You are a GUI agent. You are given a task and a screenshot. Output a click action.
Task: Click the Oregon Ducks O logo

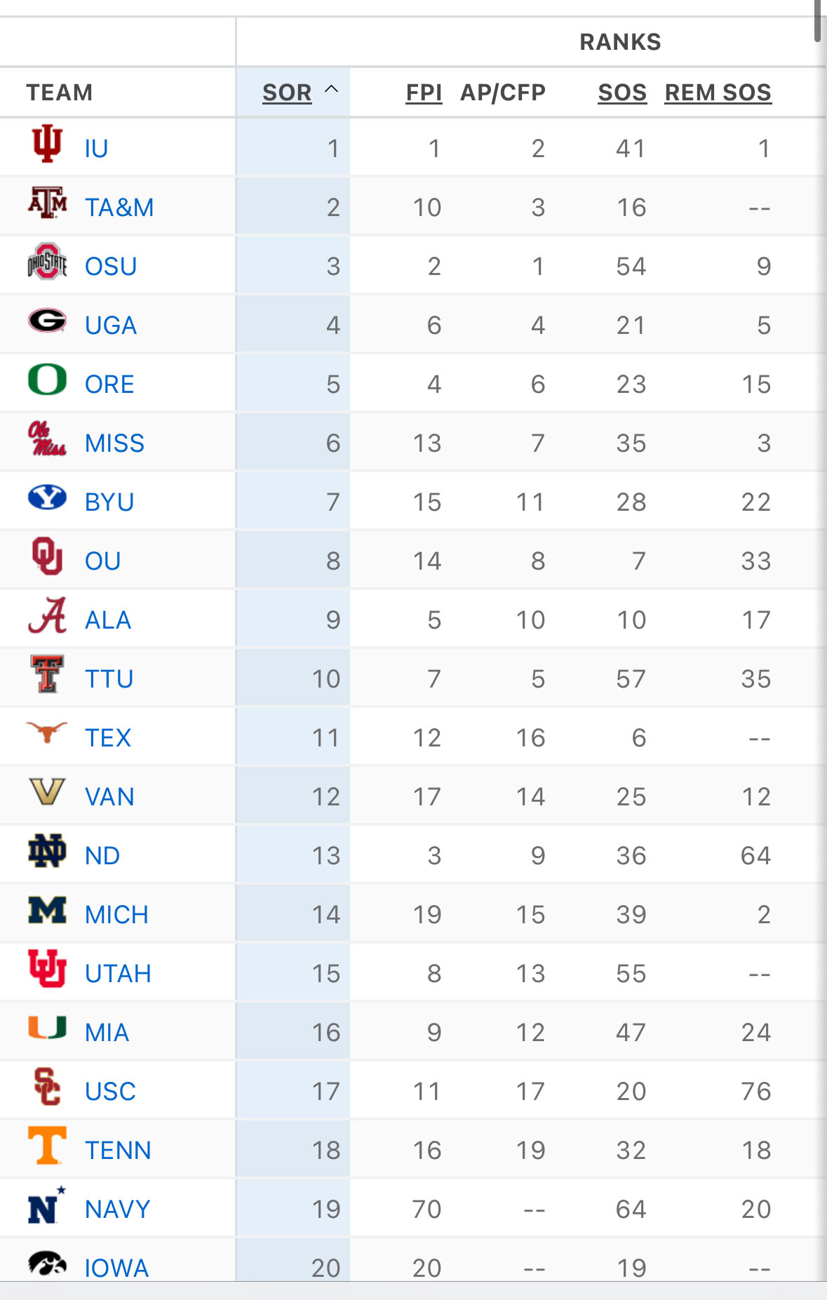click(x=47, y=380)
